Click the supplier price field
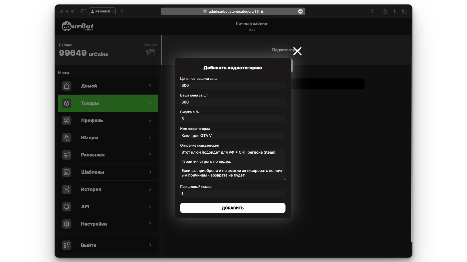Image resolution: width=467 pixels, height=262 pixels. 232,85
